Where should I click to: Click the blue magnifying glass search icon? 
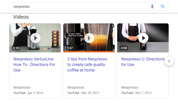(163, 7)
